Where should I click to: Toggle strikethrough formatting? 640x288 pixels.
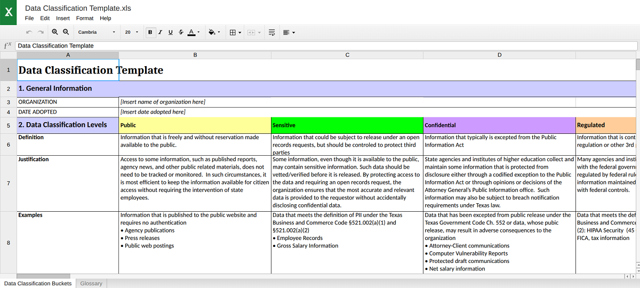click(x=181, y=33)
